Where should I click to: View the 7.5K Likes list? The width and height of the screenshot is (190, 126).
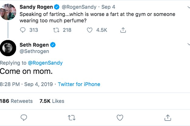[x=52, y=101]
